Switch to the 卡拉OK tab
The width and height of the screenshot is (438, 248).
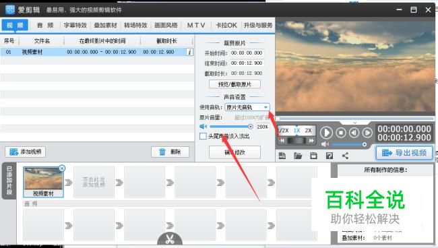(x=226, y=25)
